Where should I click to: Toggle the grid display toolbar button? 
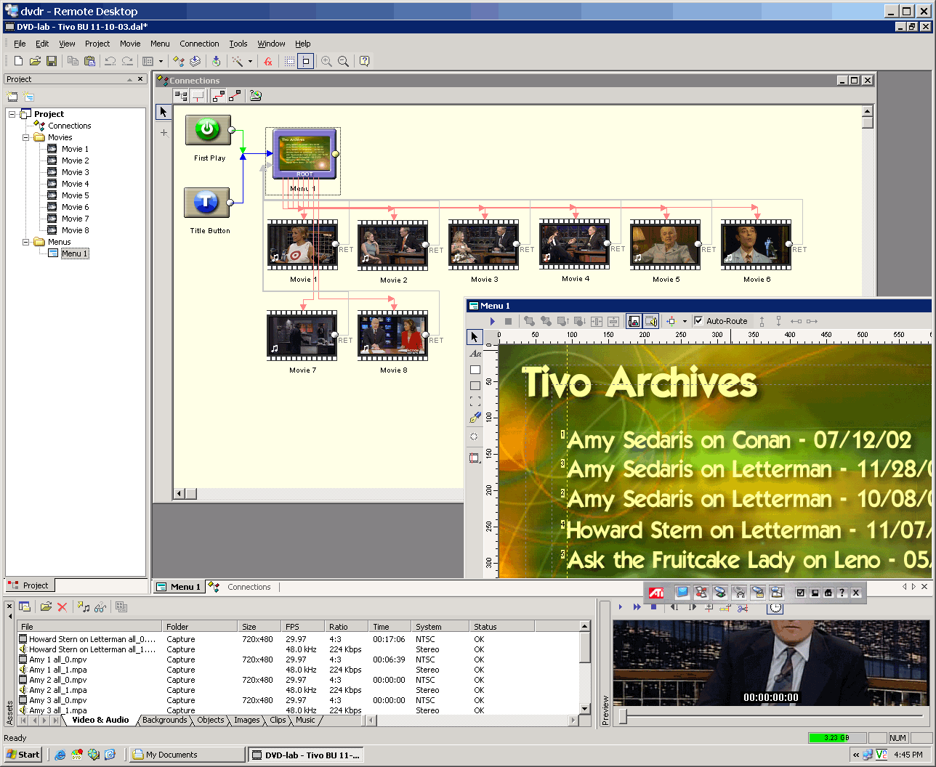(x=289, y=62)
